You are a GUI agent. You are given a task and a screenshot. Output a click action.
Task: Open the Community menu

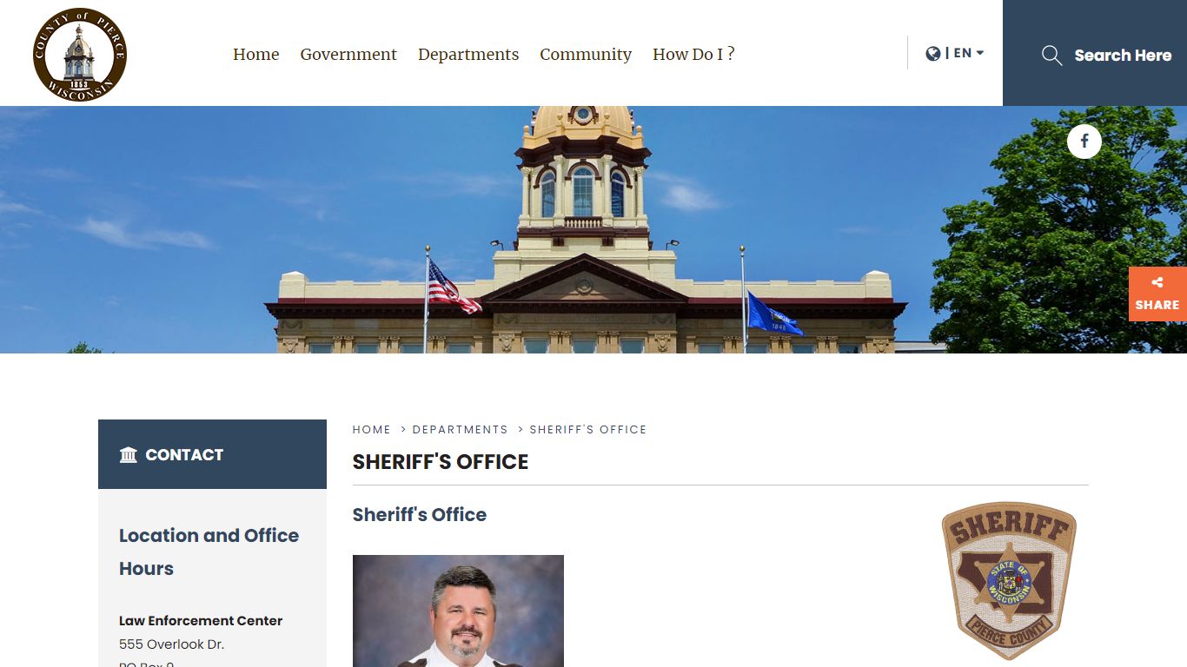585,55
